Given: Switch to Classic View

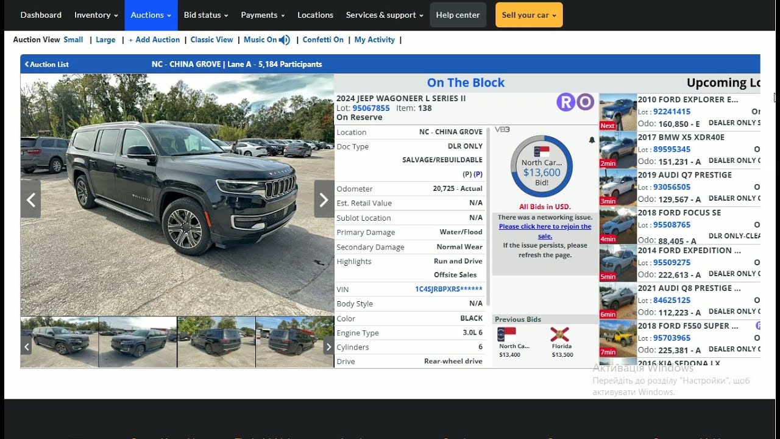Looking at the screenshot, I should pos(211,40).
